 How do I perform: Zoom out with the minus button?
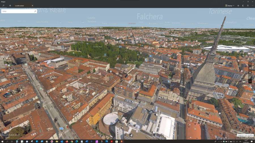click(250, 81)
